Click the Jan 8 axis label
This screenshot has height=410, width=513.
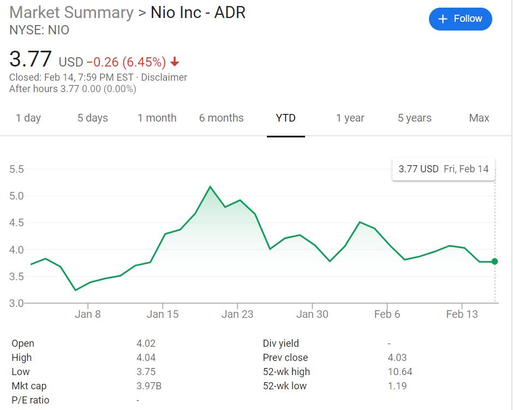coord(88,314)
